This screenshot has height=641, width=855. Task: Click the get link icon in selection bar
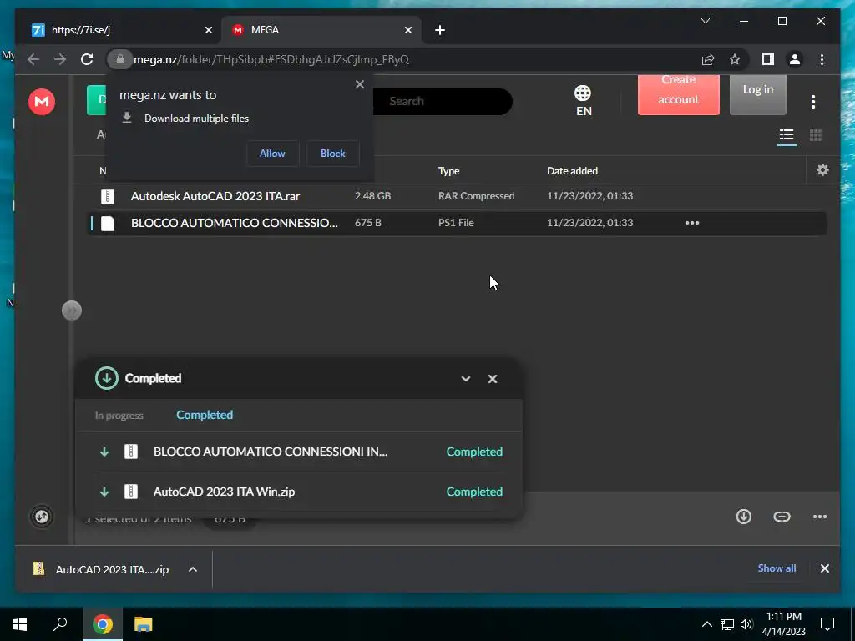click(x=782, y=517)
